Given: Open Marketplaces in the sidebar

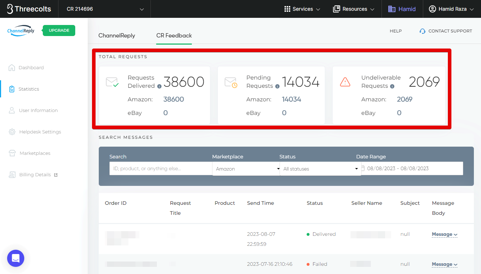Looking at the screenshot, I should 35,153.
